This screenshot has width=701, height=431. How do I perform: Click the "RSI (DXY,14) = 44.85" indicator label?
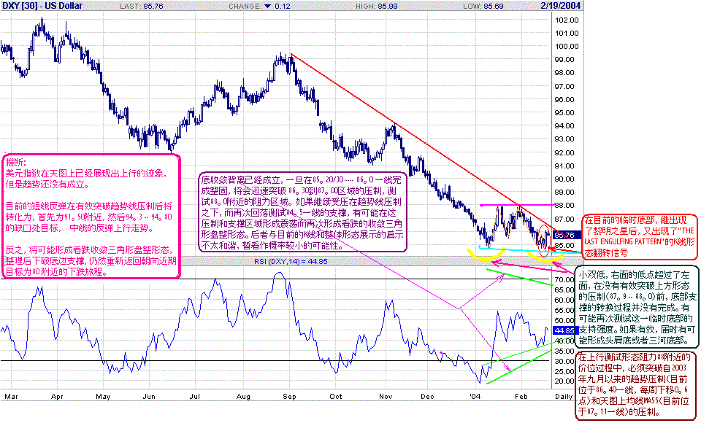tap(291, 261)
